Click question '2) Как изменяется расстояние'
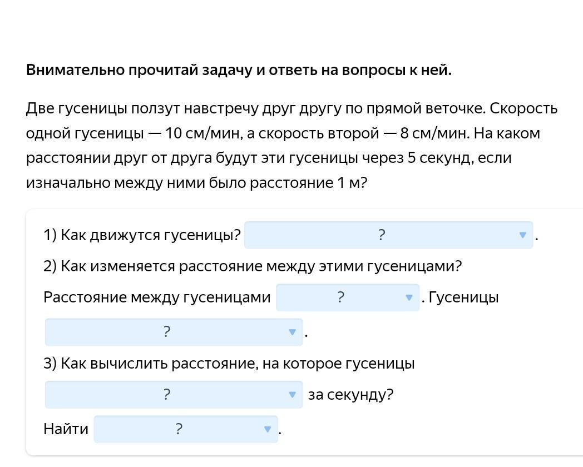This screenshot has height=467, width=583. point(253,266)
